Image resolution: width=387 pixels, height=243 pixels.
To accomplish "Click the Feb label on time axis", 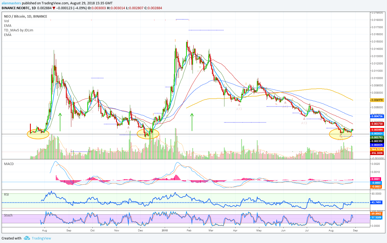I will tap(189, 231).
